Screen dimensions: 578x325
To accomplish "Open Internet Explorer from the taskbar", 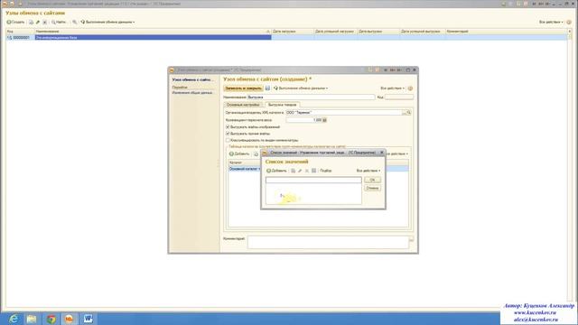I will (14, 319).
